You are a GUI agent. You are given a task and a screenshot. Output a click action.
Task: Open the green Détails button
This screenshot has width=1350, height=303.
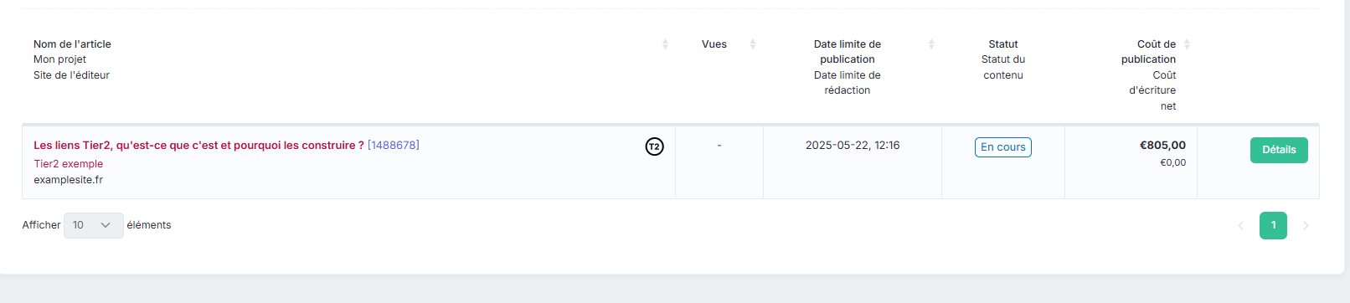click(x=1279, y=150)
